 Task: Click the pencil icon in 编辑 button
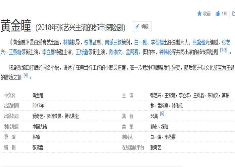[137, 27]
